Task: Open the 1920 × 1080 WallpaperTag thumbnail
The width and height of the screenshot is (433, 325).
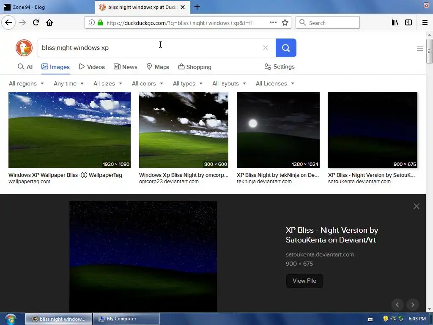Action: click(x=70, y=130)
